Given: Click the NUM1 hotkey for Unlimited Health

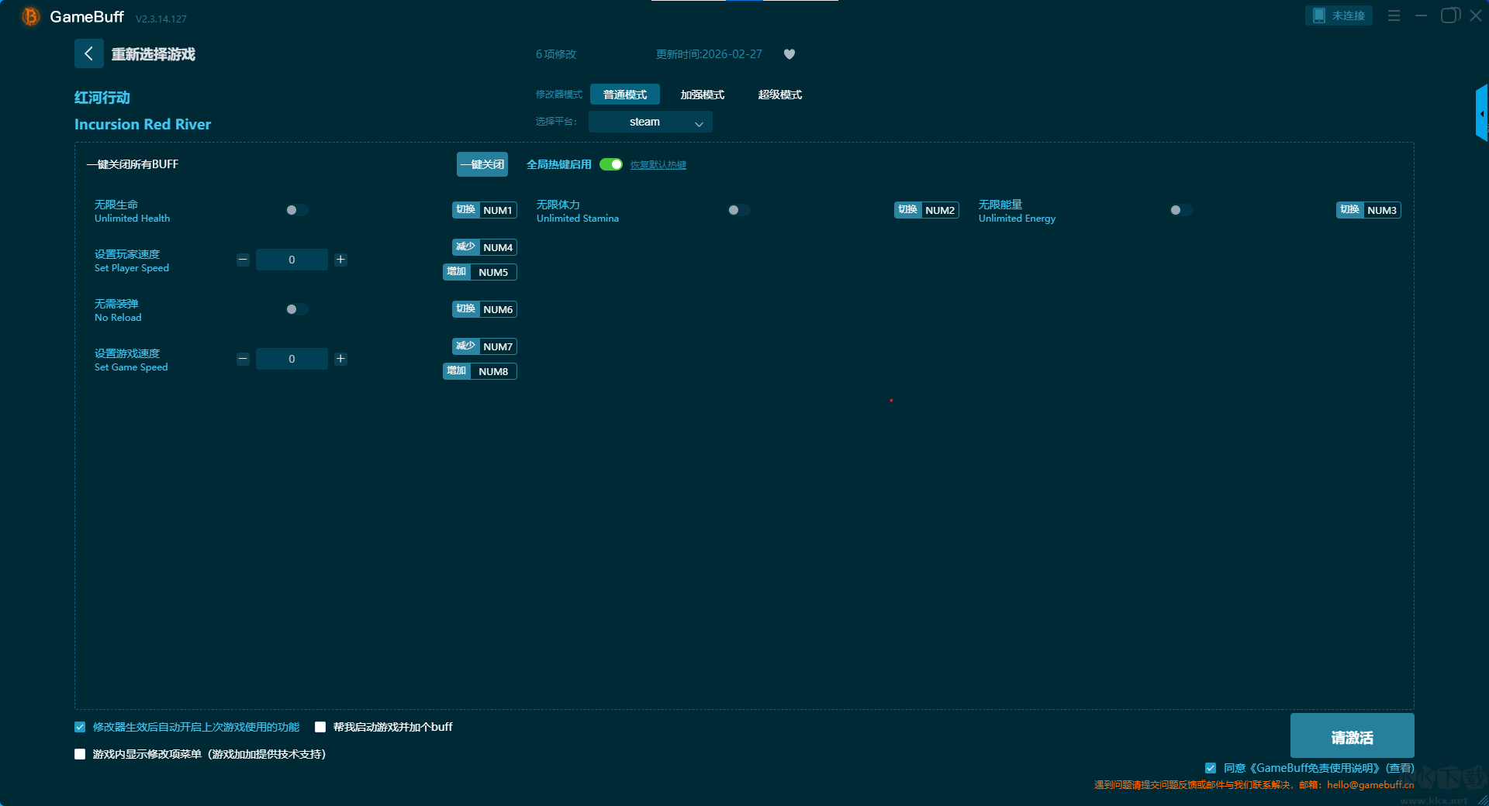Looking at the screenshot, I should 497,210.
